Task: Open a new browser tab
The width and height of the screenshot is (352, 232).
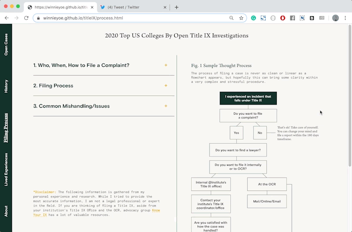Action: [176, 7]
